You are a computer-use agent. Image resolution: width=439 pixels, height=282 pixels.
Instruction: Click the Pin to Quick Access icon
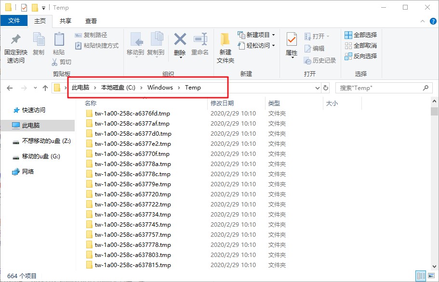pos(16,40)
